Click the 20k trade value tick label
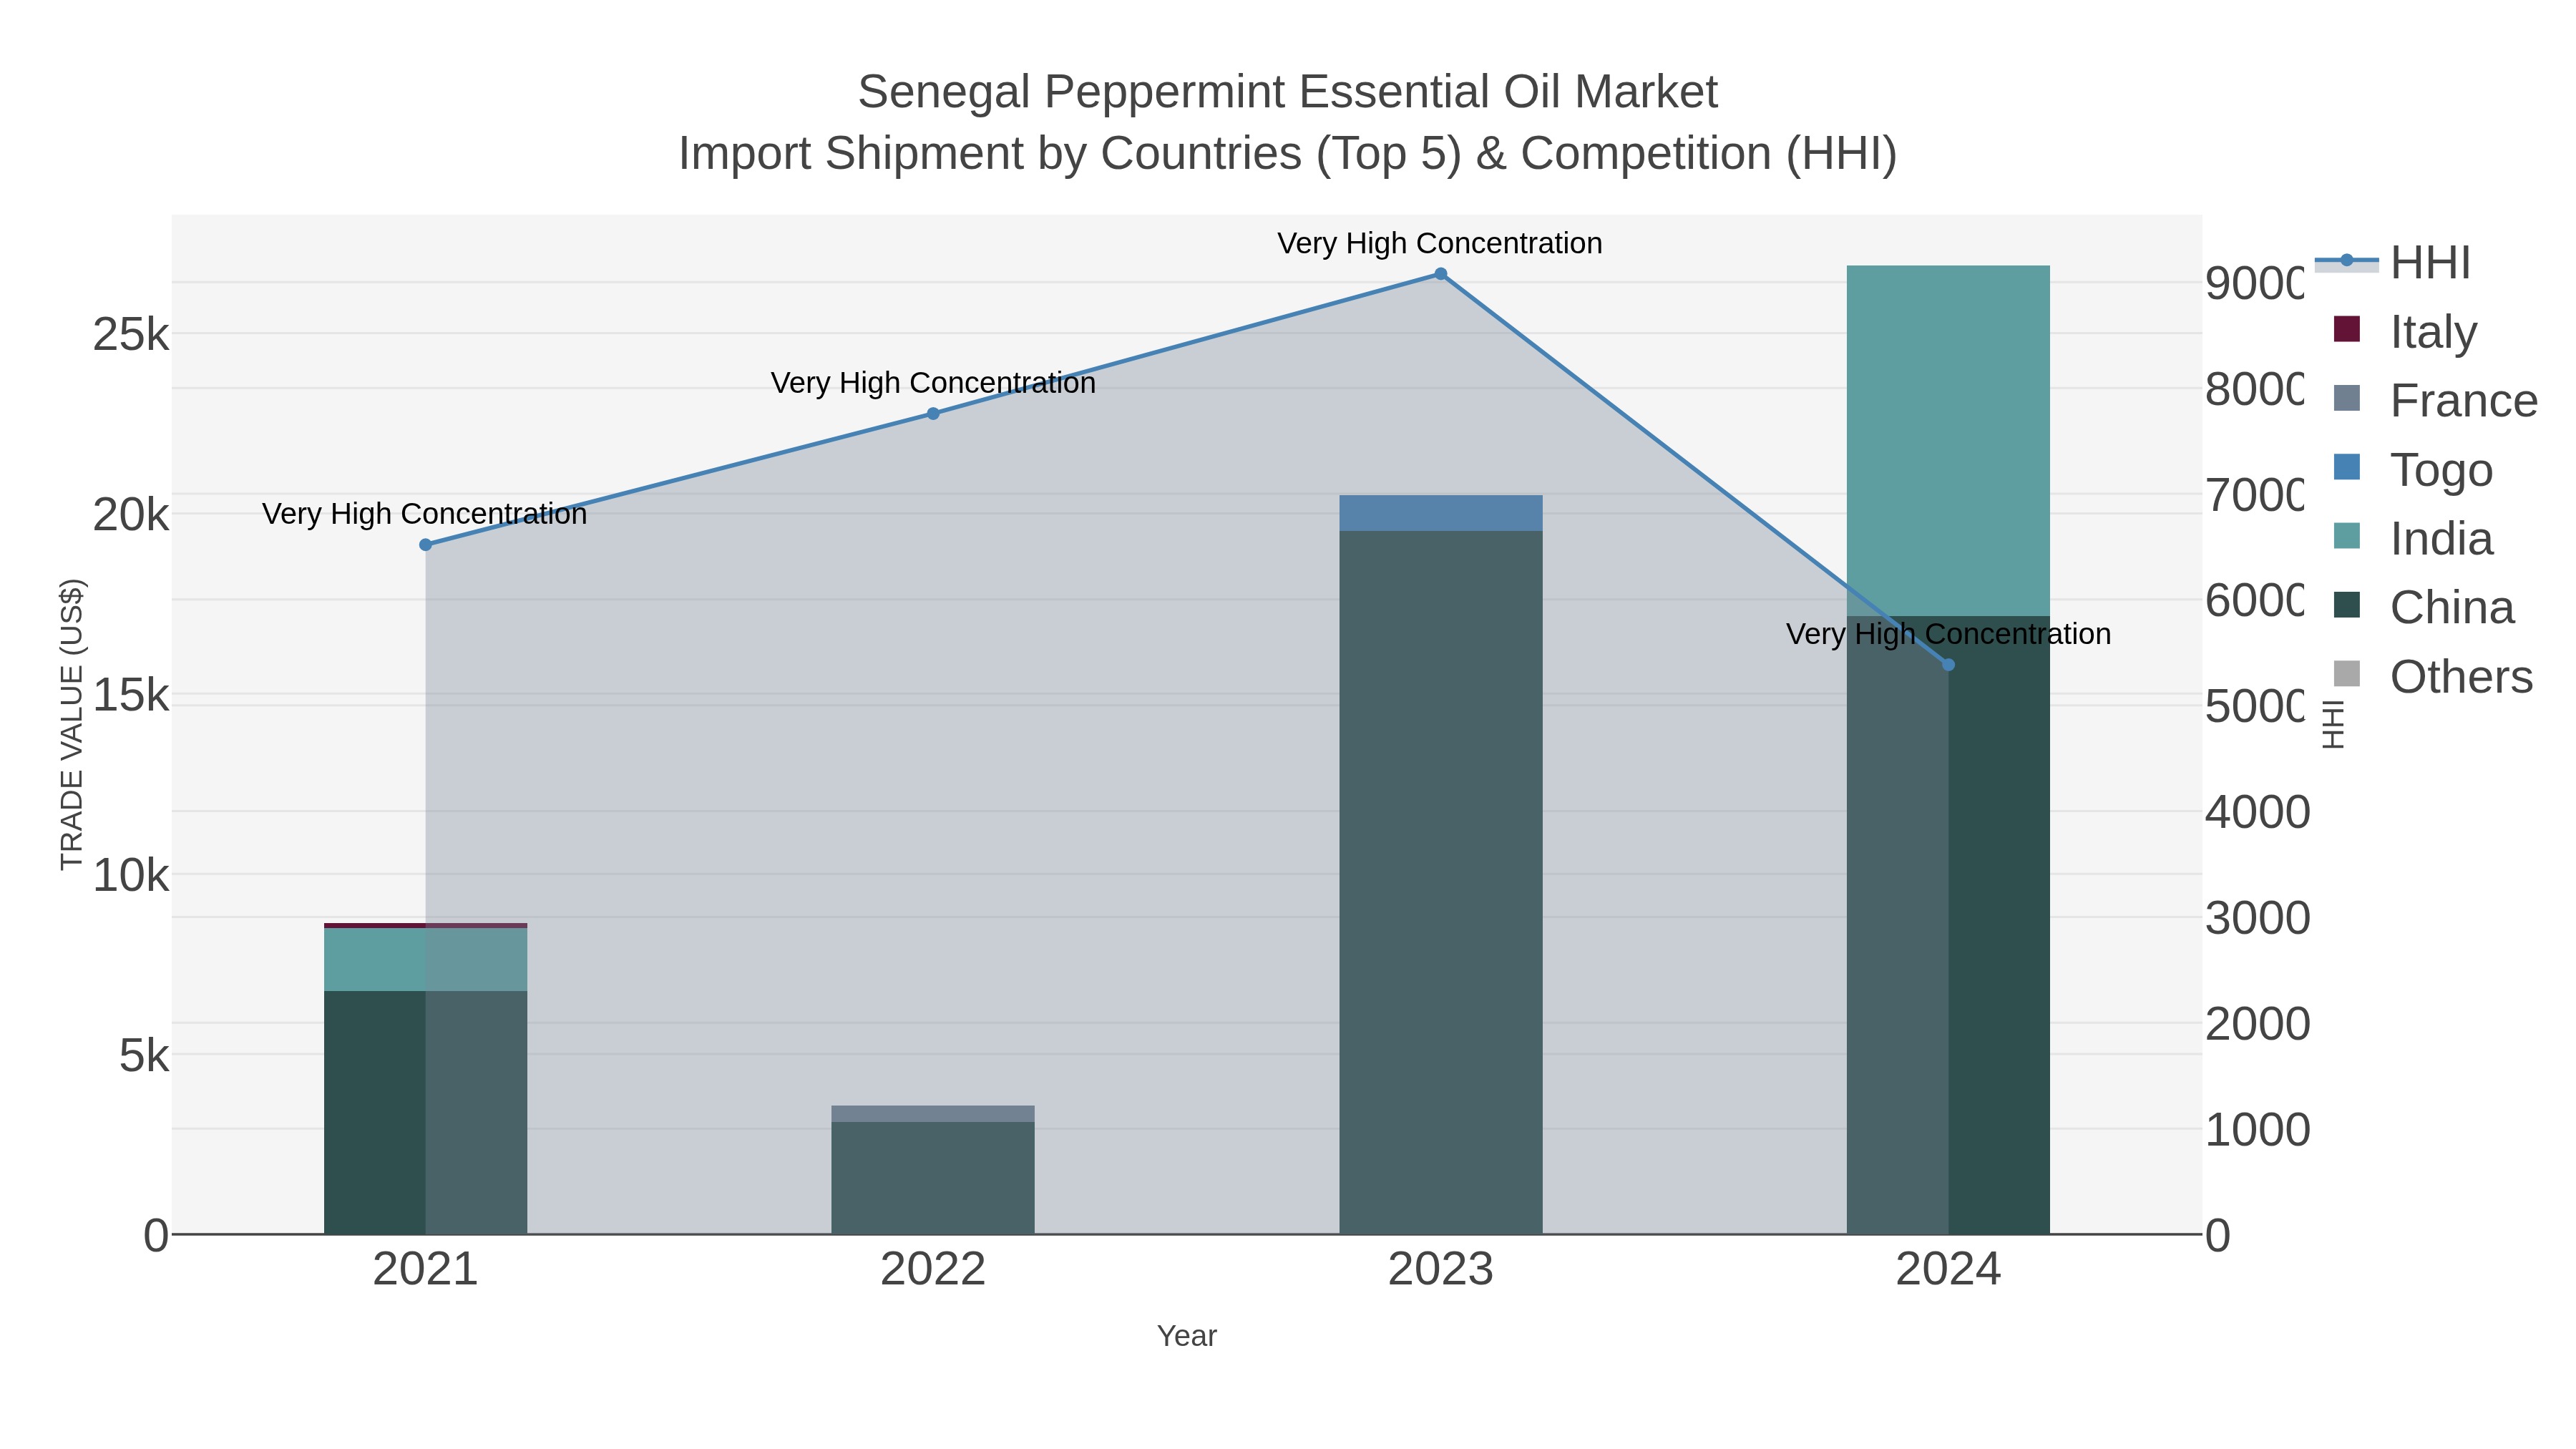Viewport: 2576px width, 1449px height. [x=131, y=515]
